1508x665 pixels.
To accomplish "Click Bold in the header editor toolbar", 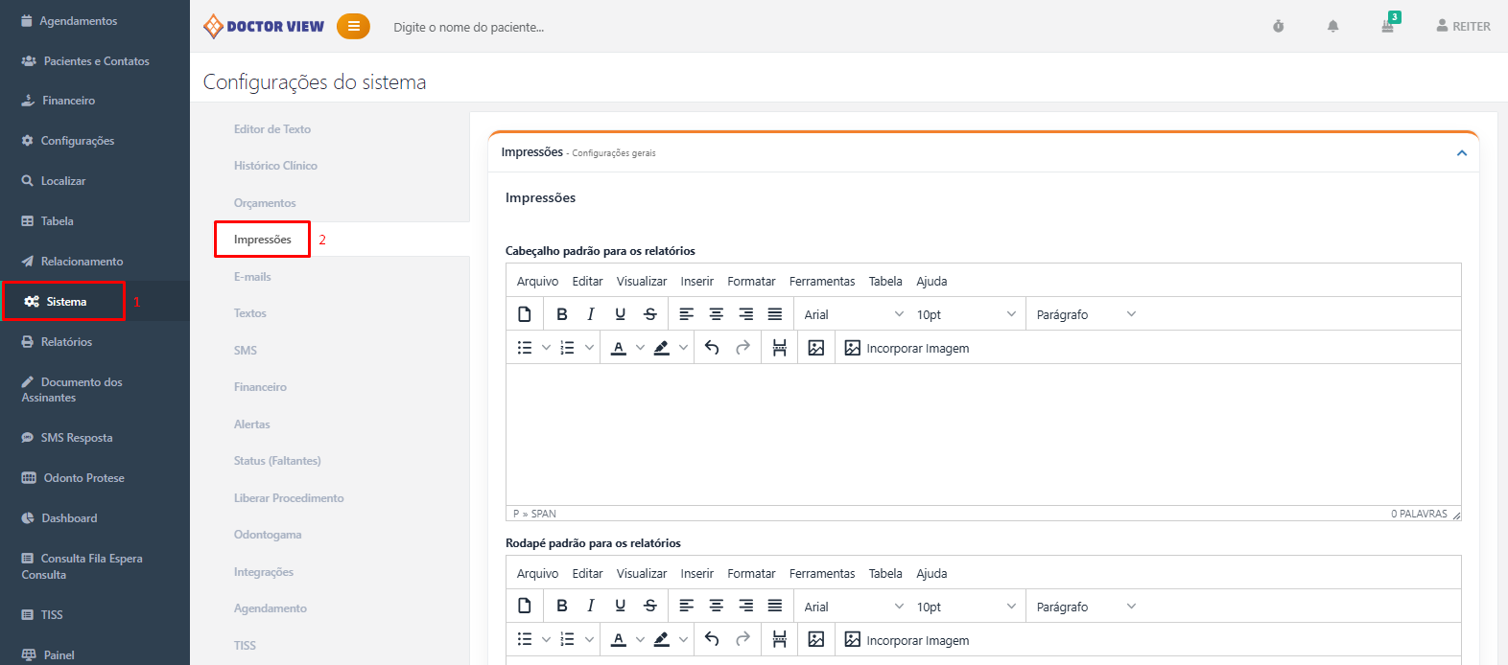I will pyautogui.click(x=562, y=314).
